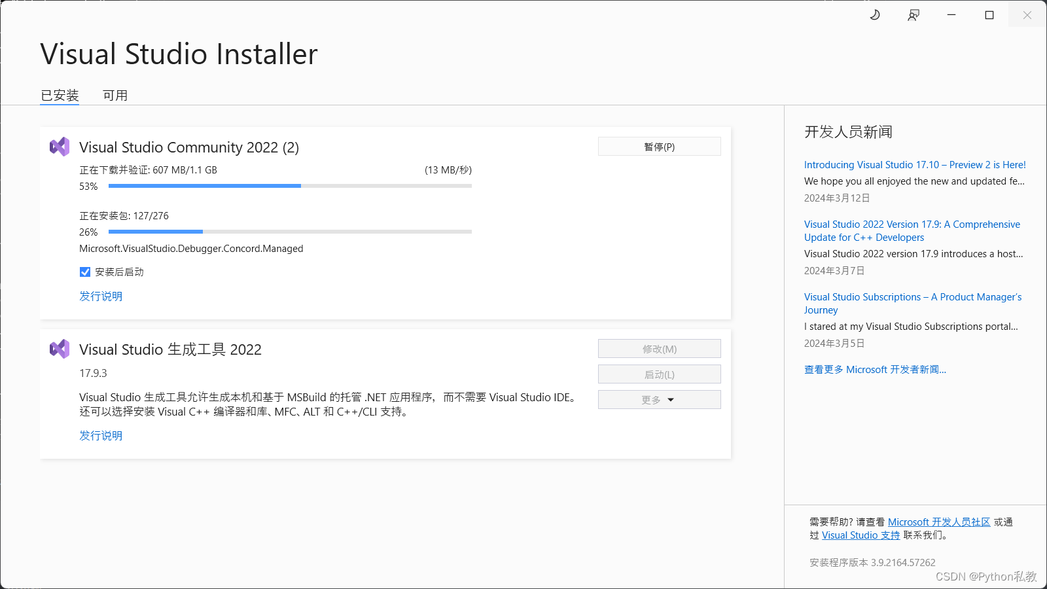Image resolution: width=1047 pixels, height=589 pixels.
Task: Open the Visual Studio Subscriptions Product Manager's Journey article
Action: pyautogui.click(x=913, y=304)
